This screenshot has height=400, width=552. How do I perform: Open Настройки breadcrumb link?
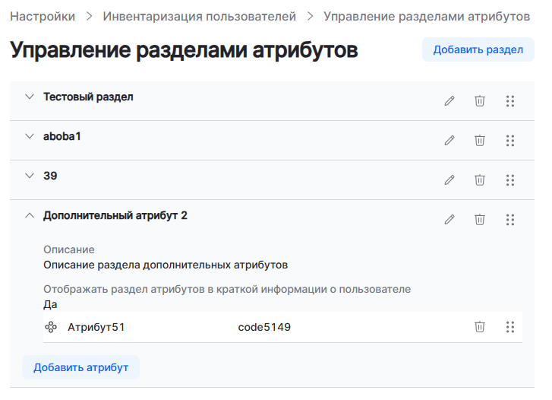[43, 15]
